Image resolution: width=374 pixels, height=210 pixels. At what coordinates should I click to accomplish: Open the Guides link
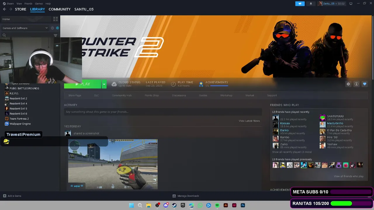[x=203, y=95]
